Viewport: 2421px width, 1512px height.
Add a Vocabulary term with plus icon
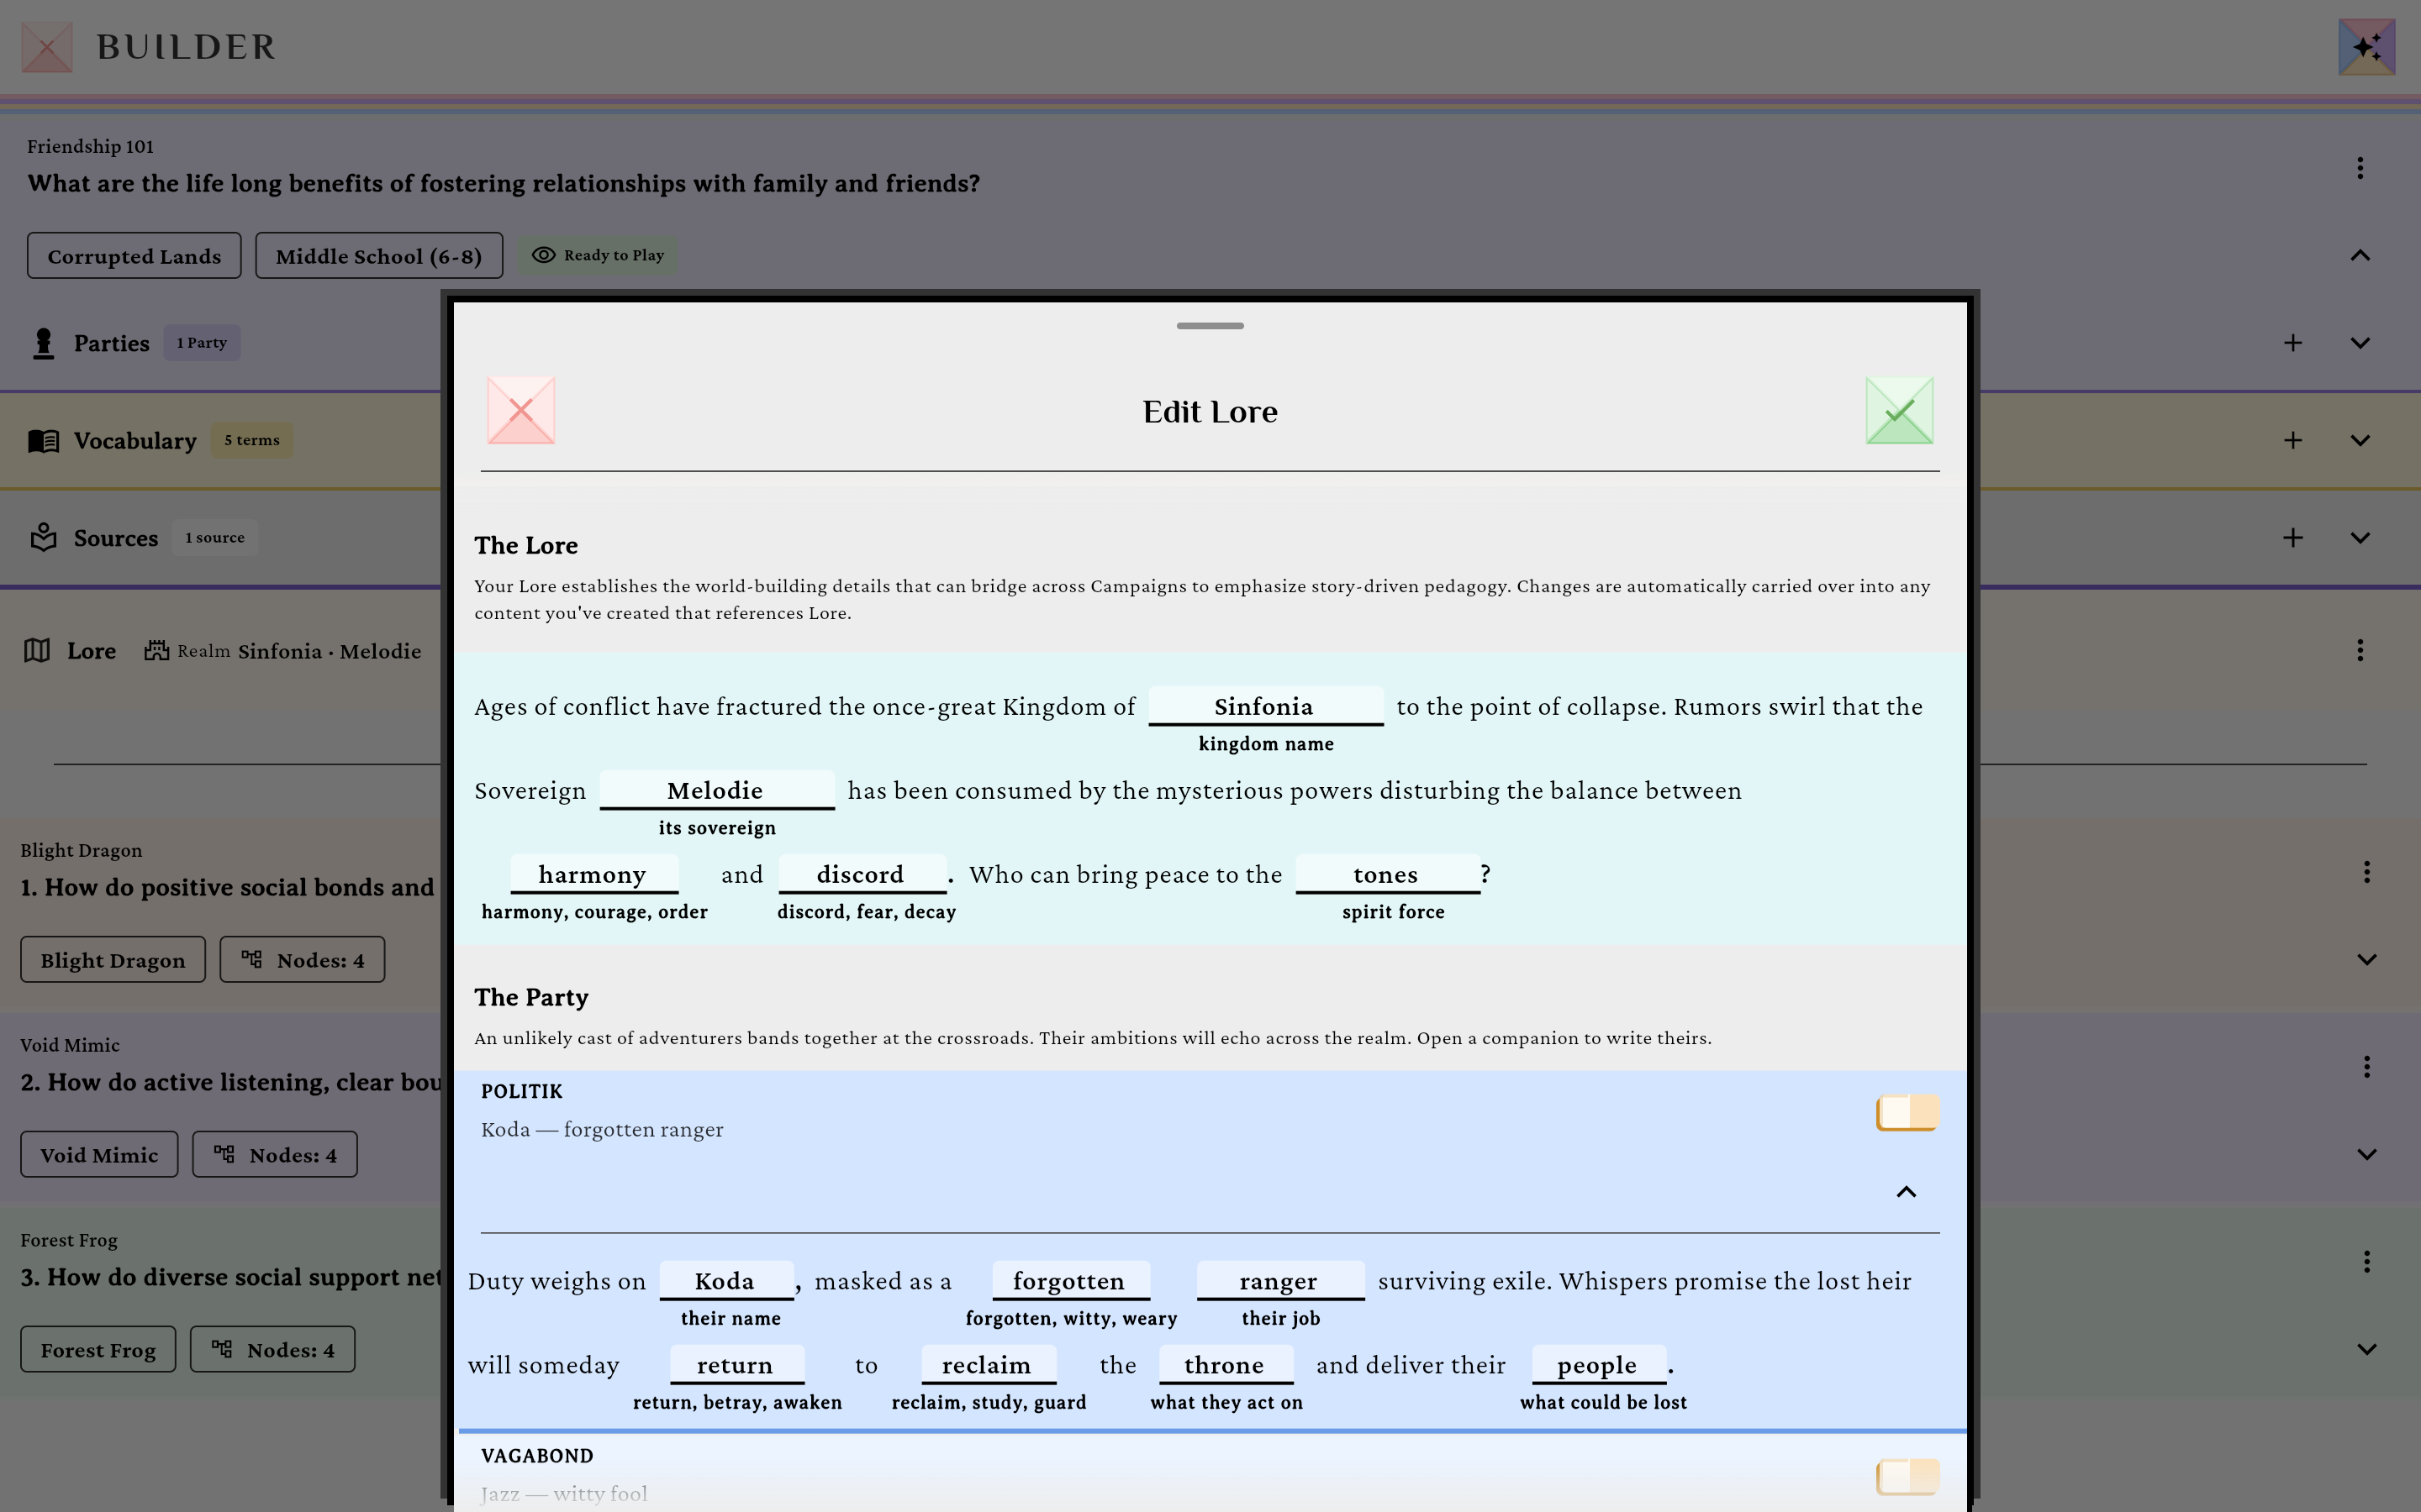[x=2293, y=440]
